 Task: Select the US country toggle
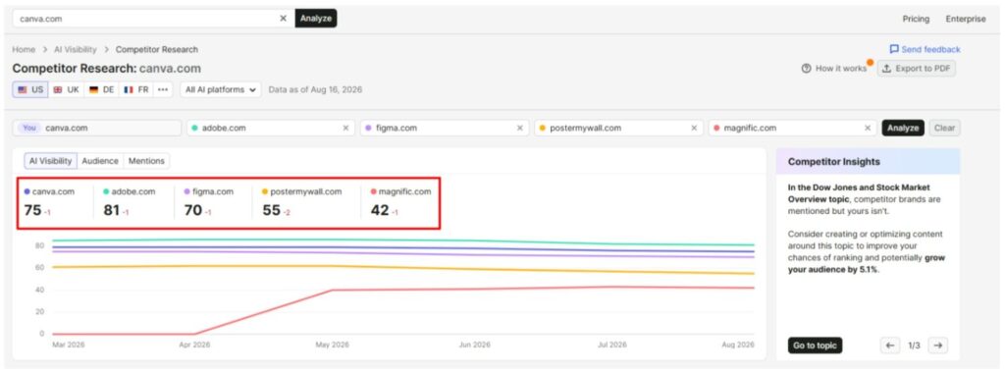[30, 89]
